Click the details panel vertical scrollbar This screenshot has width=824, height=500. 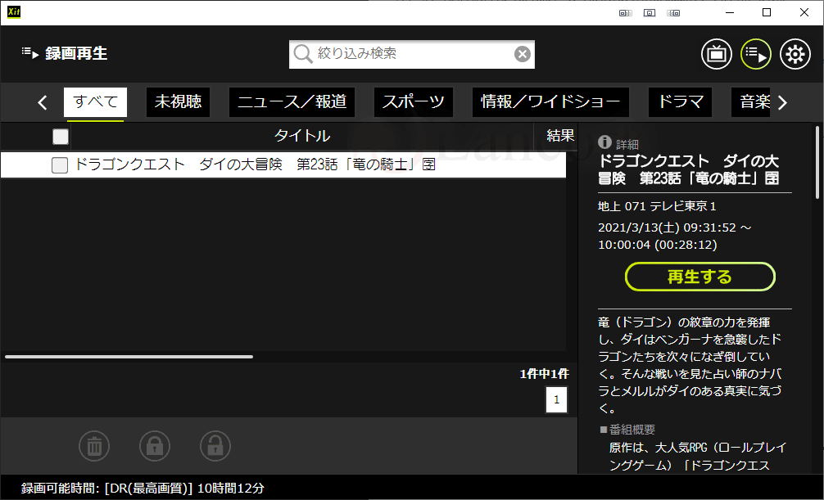point(817,162)
